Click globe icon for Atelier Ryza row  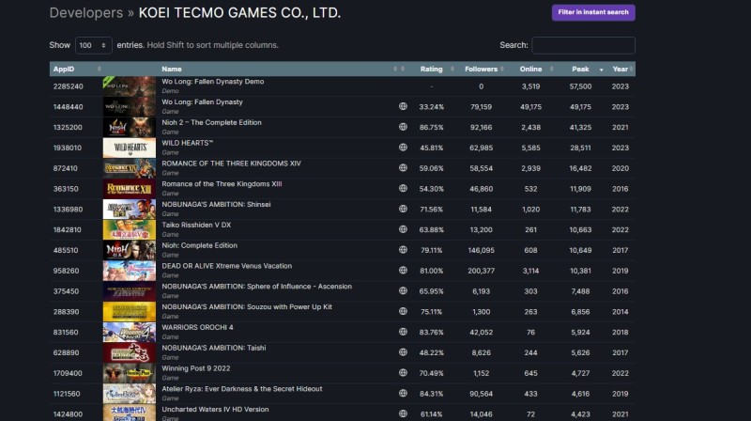403,393
